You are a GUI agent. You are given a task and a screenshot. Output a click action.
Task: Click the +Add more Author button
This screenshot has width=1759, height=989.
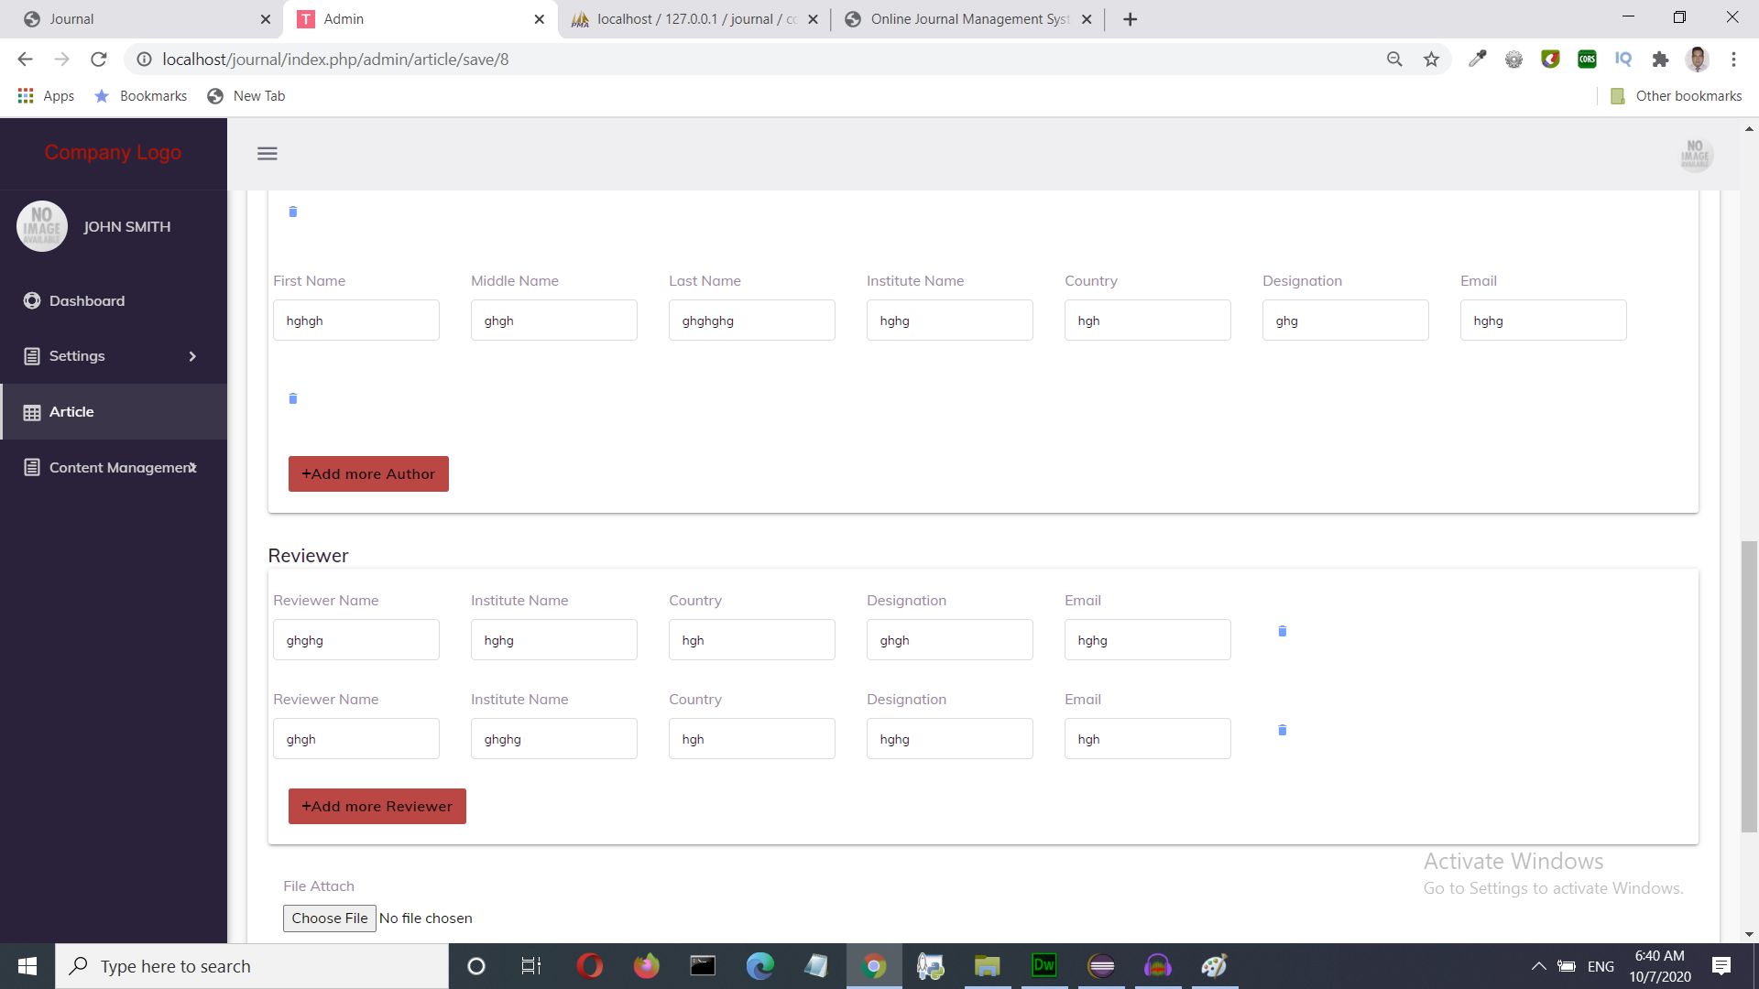(x=368, y=474)
